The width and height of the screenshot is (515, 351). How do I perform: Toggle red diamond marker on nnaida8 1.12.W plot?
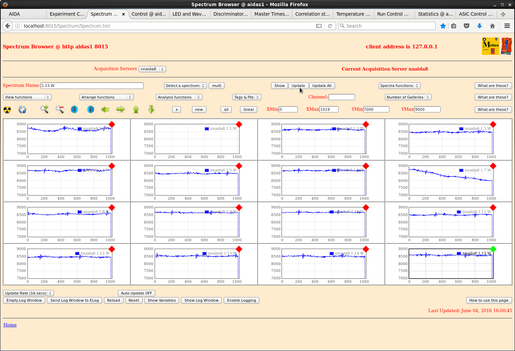click(112, 249)
